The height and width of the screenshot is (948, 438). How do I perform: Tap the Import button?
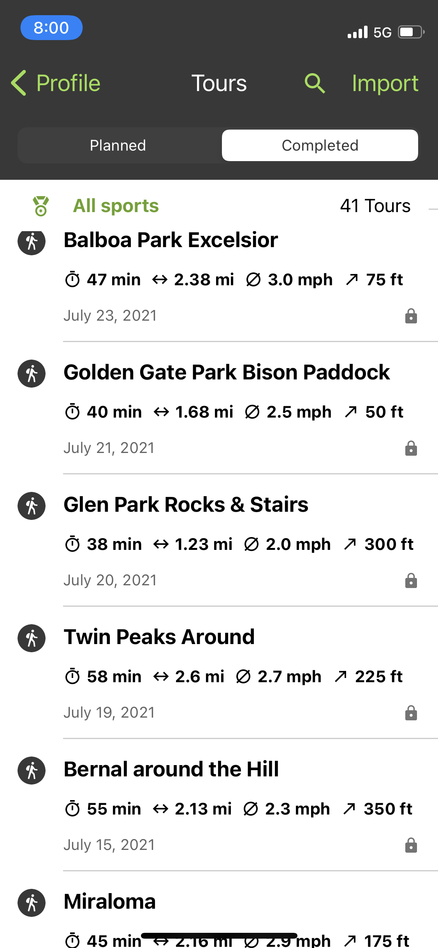click(x=385, y=83)
